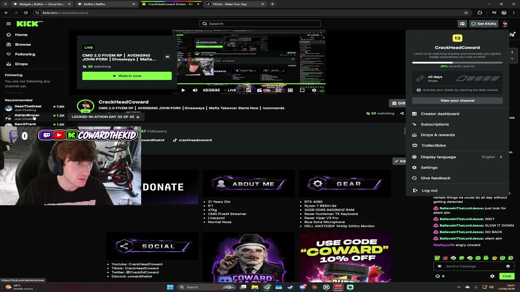Click the level progress bar toward Level 14
The image size is (520, 292).
(457, 62)
